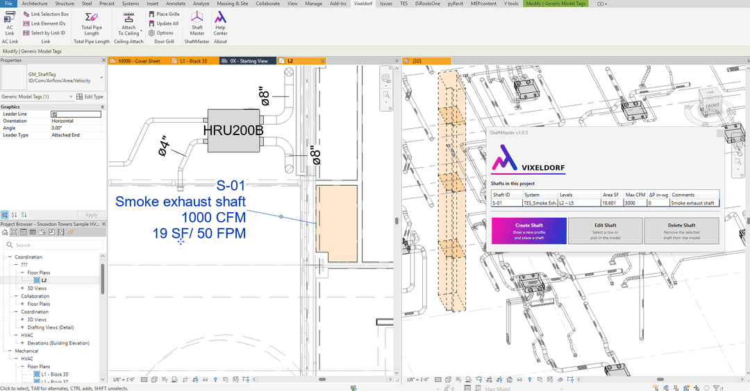This screenshot has width=750, height=391.
Task: Click the ViewCube FRONT face
Action: 712,105
